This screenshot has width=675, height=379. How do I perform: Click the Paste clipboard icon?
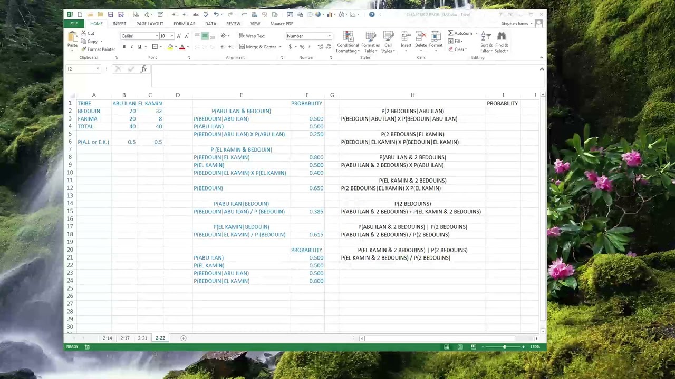(72, 36)
